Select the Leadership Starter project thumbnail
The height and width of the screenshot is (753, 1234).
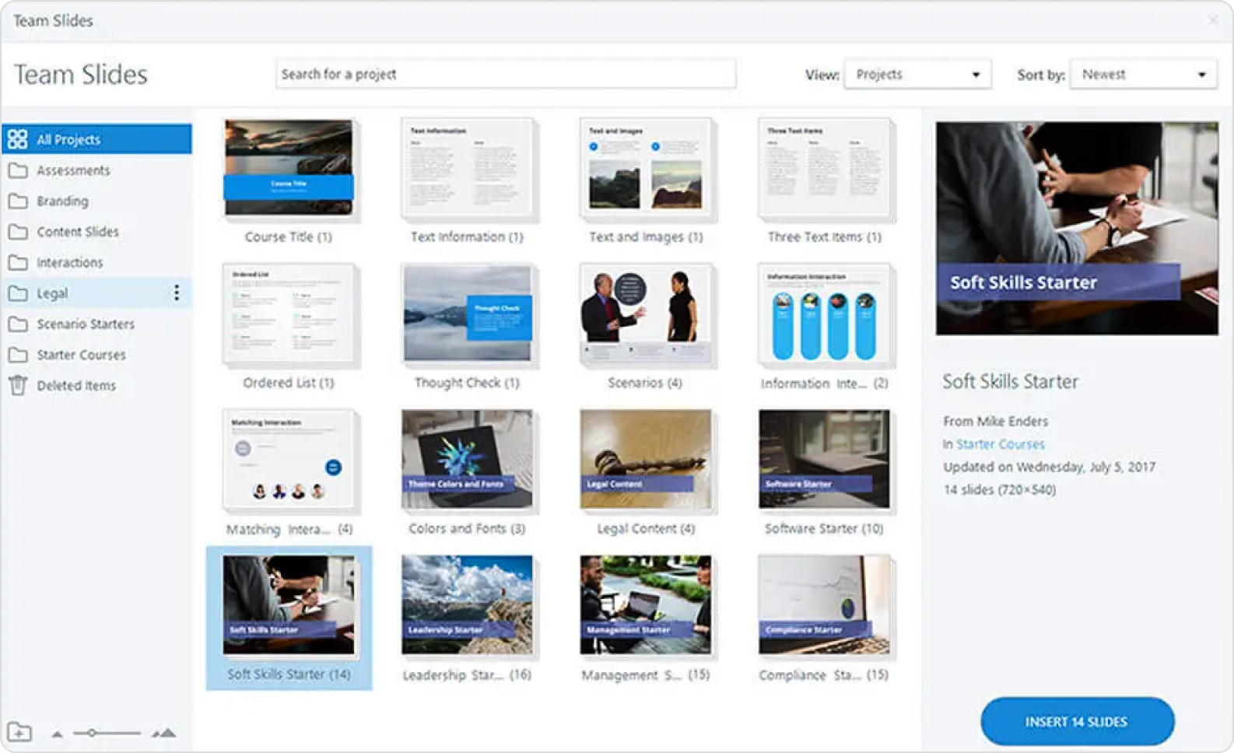(468, 605)
